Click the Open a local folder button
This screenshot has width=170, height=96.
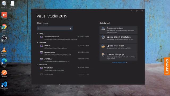click(118, 47)
